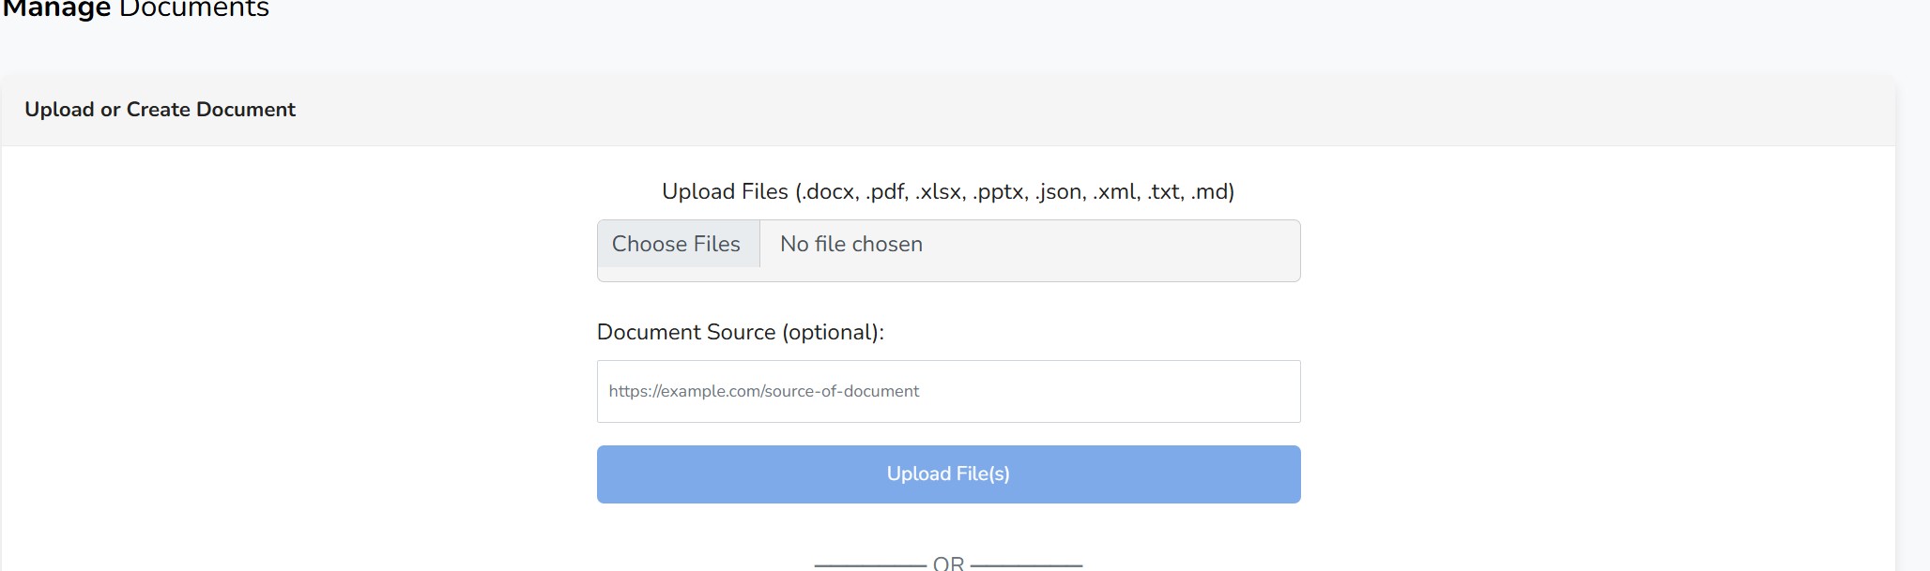Click the example.com placeholder URL text
The width and height of the screenshot is (1930, 571).
(x=763, y=392)
